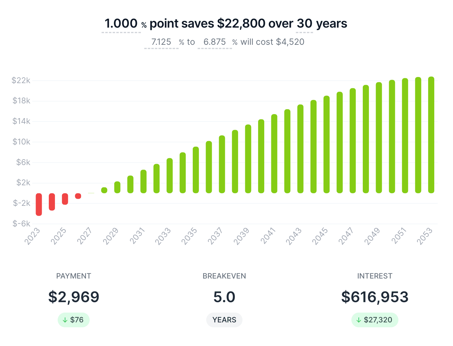This screenshot has width=453, height=346.
Task: Select the red 2024 bar
Action: pyautogui.click(x=52, y=202)
